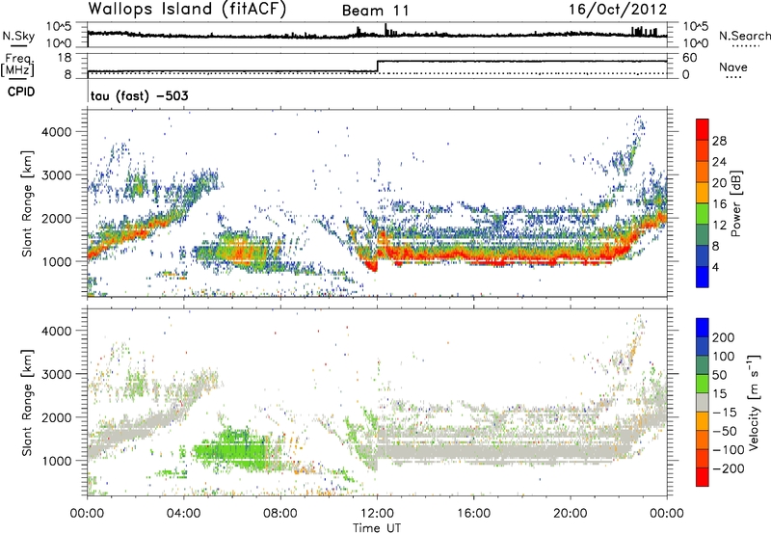Click the Wallops Island (fitACF) title

pos(187,9)
